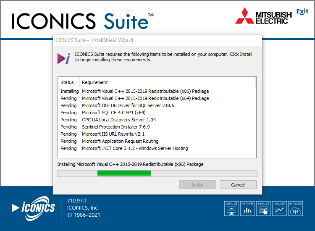Viewport: 315px width, 231px height.
Task: Click the Exit link at top right
Action: [x=302, y=11]
